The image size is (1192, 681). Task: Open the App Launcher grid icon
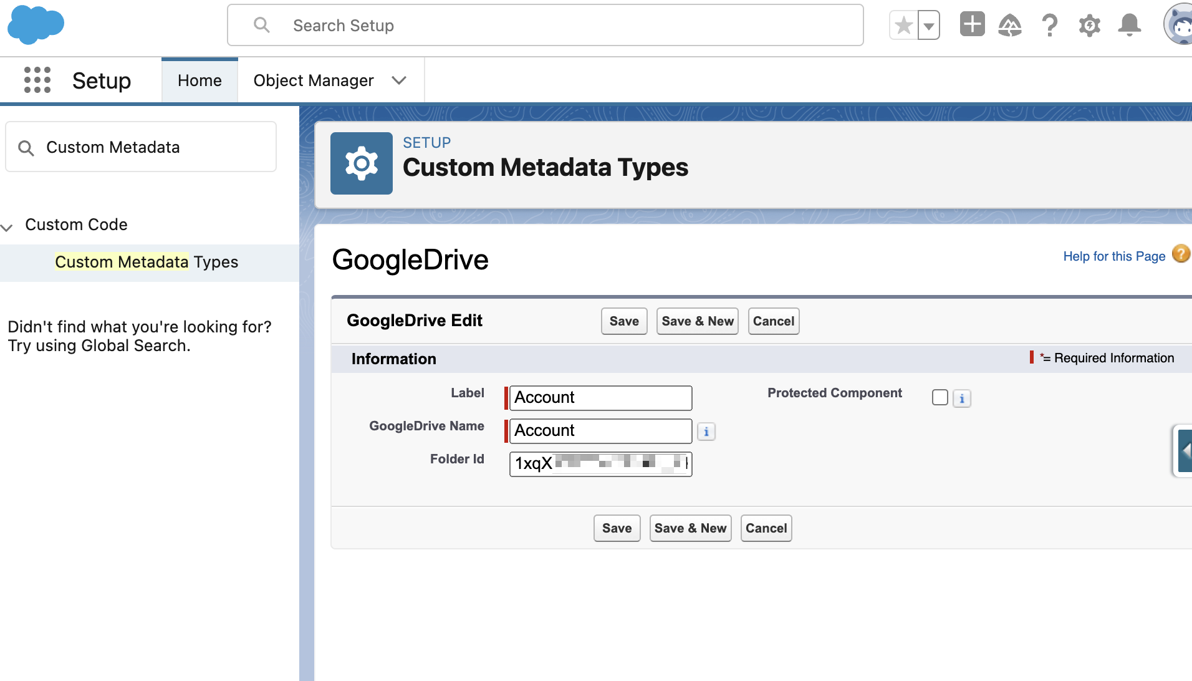click(37, 80)
